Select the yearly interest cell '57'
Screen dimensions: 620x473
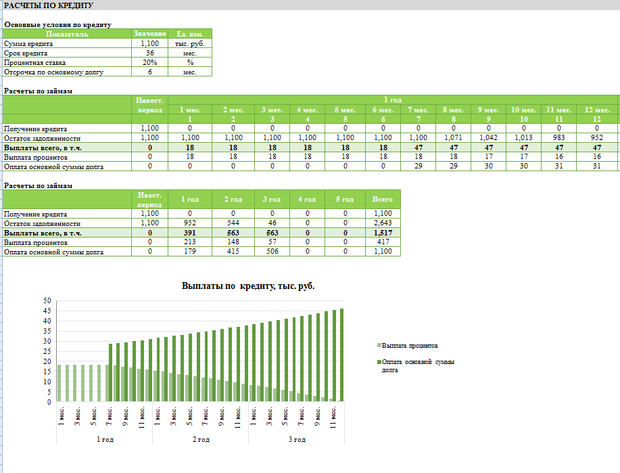click(x=272, y=242)
